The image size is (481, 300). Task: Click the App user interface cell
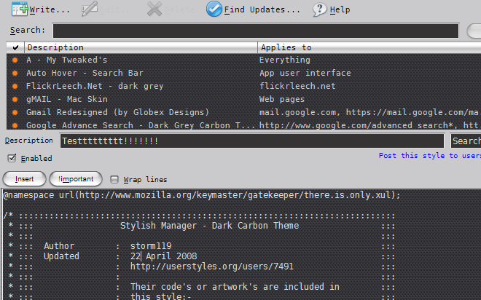click(305, 74)
